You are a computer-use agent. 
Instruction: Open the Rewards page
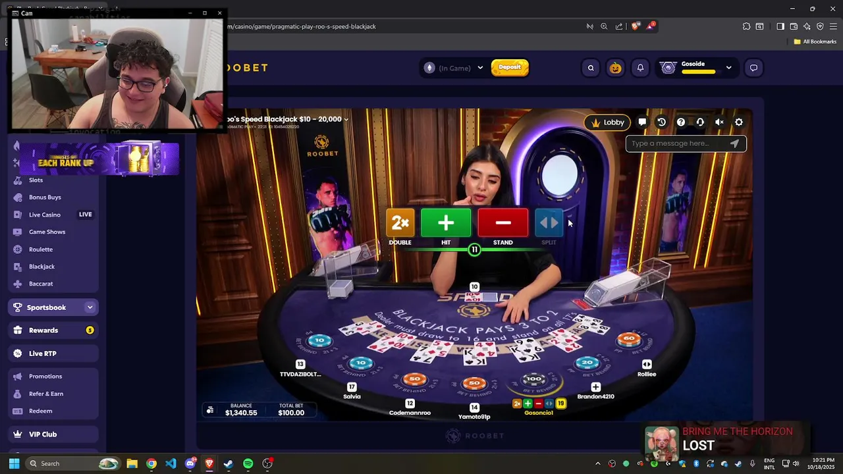(x=53, y=330)
